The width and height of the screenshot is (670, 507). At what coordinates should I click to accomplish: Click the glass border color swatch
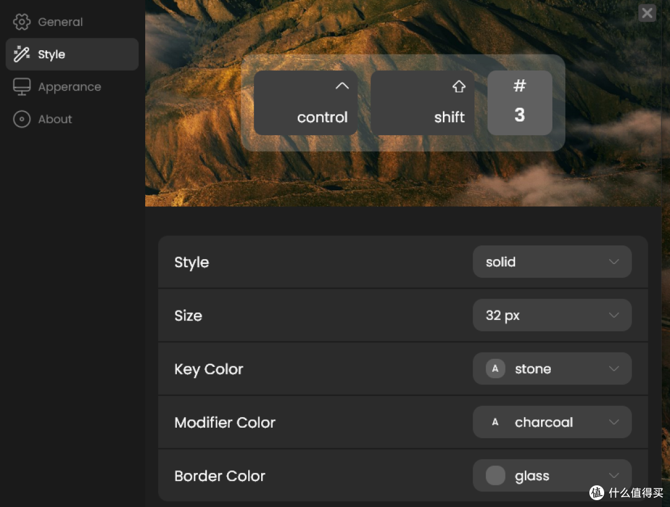495,475
